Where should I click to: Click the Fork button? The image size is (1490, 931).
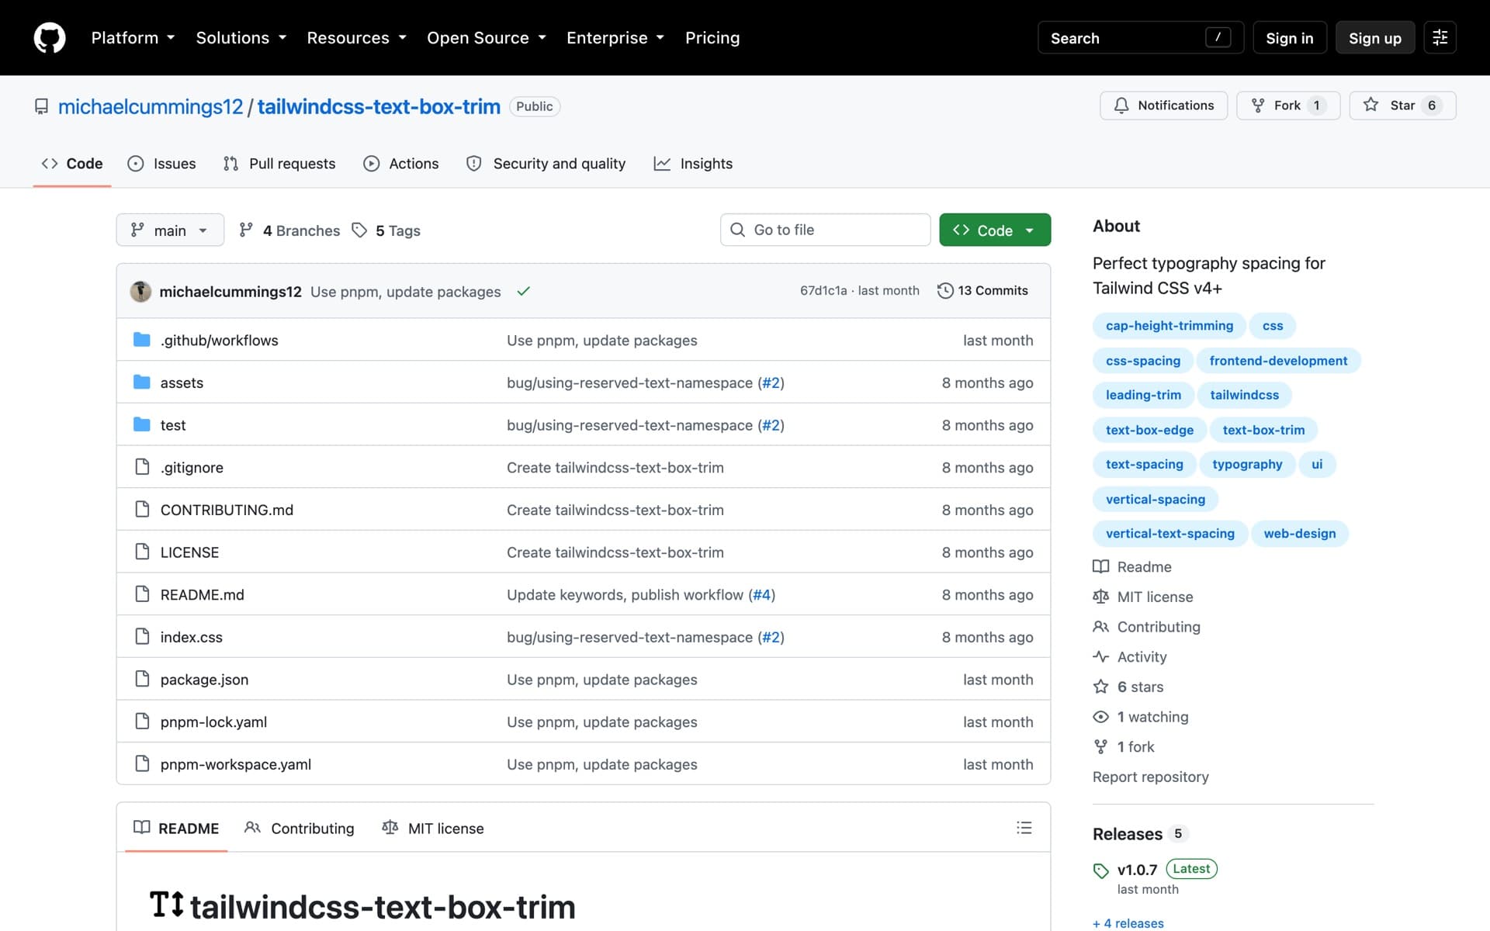1287,106
